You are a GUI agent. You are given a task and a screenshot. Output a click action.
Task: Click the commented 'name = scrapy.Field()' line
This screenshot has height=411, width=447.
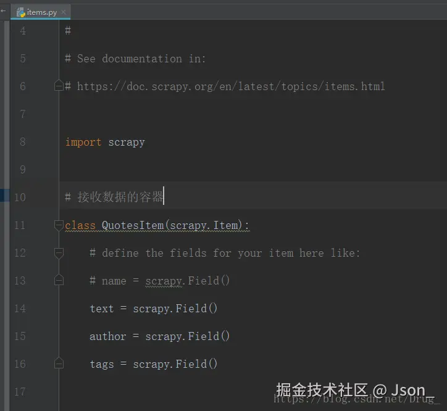point(159,281)
